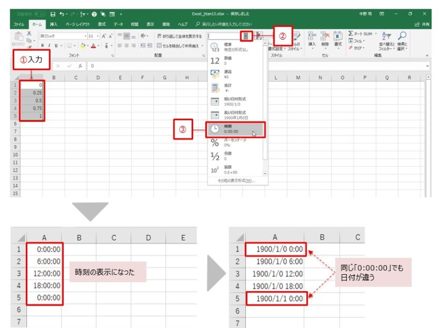Expand the font name dropdown
The height and width of the screenshot is (328, 439).
click(x=83, y=36)
